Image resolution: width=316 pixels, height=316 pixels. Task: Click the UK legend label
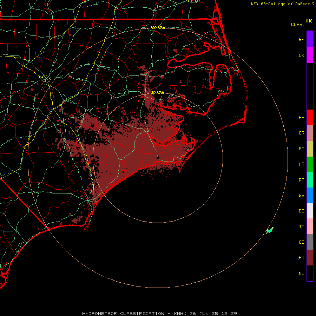(301, 55)
